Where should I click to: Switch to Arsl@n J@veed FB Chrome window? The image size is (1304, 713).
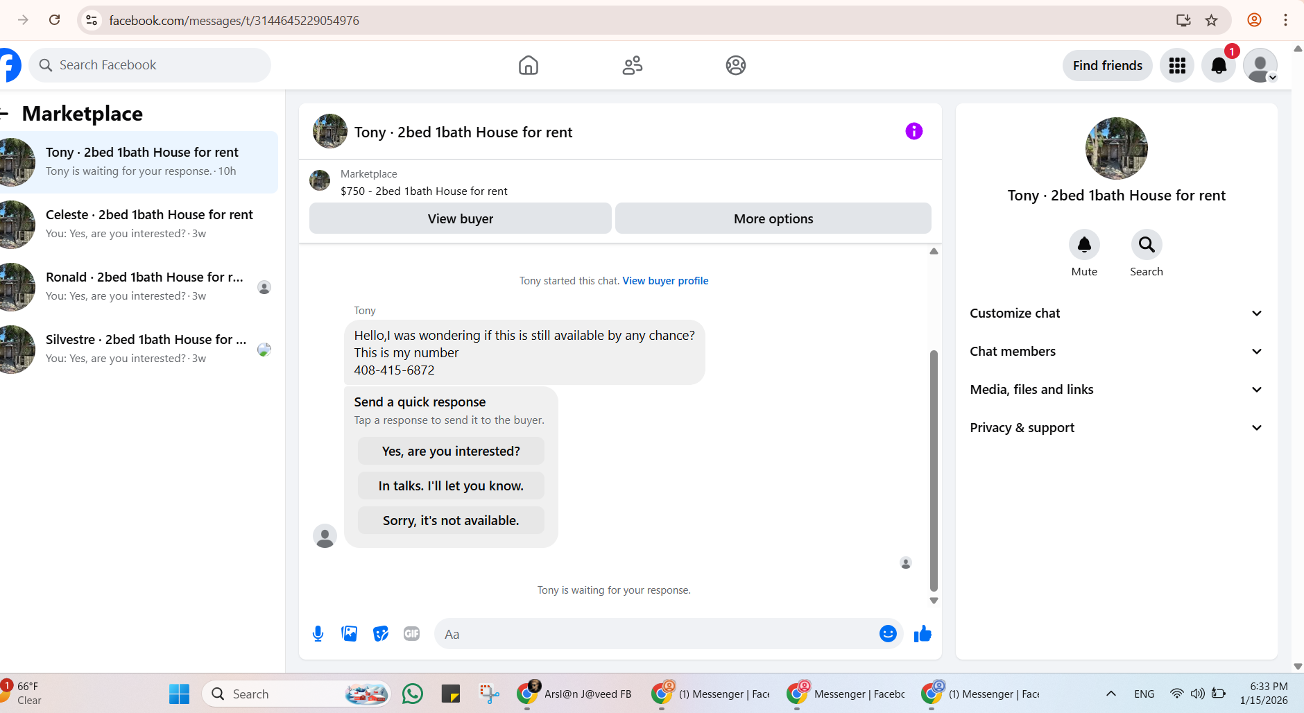tap(576, 694)
